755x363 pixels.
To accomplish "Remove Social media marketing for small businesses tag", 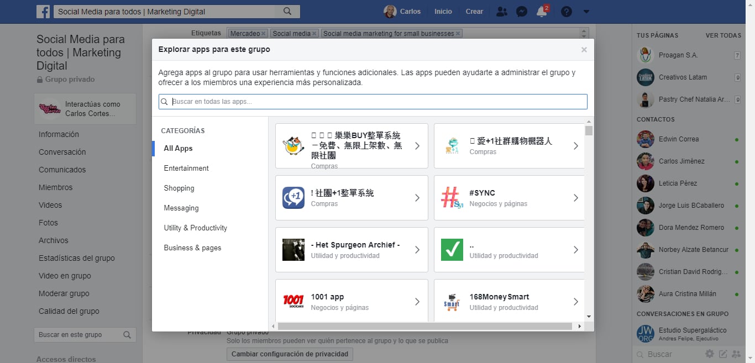I will coord(458,34).
